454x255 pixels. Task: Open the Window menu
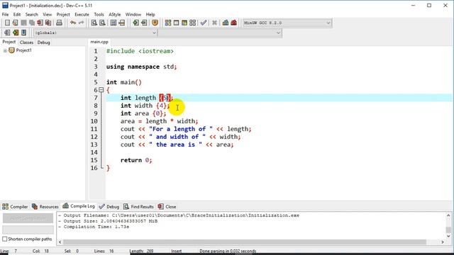click(x=133, y=14)
